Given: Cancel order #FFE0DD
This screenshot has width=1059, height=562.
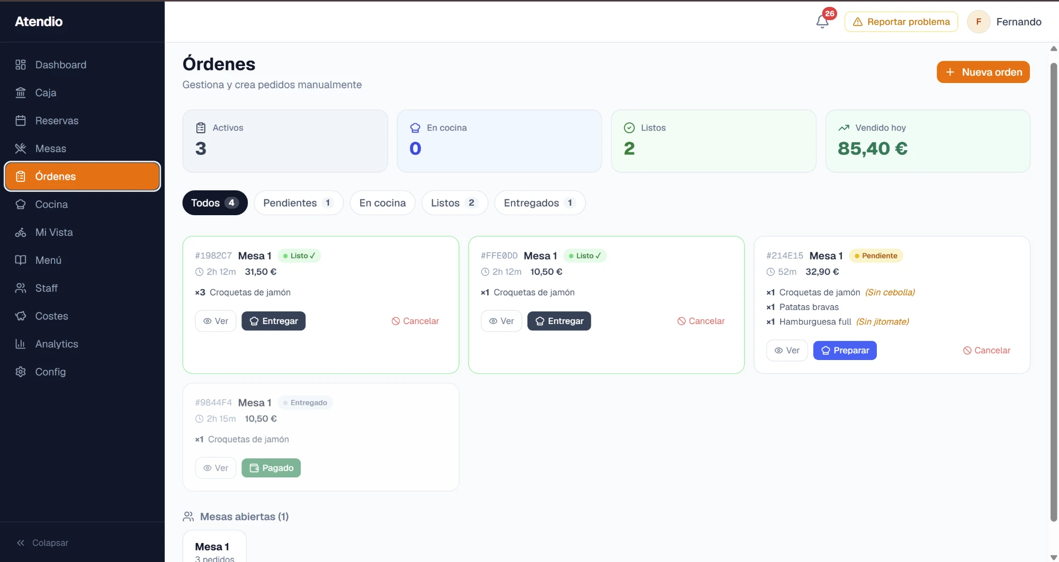Looking at the screenshot, I should tap(701, 321).
